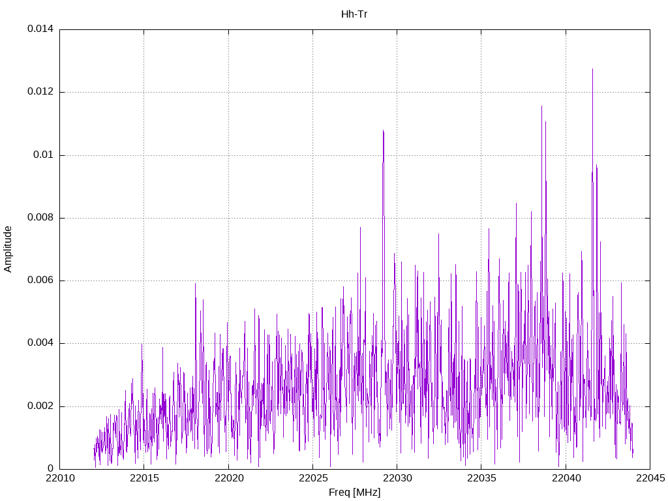
Task: Click y-axis tick label 0.002
Action: [40, 406]
